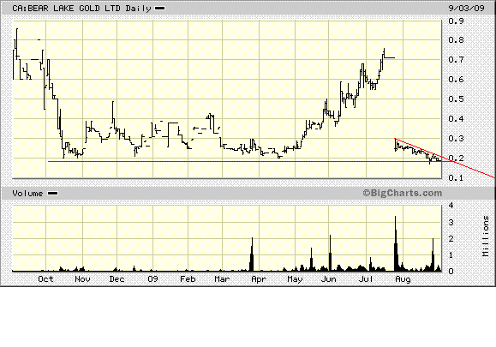
Task: Click the Oct month label on time axis
Action: point(45,279)
